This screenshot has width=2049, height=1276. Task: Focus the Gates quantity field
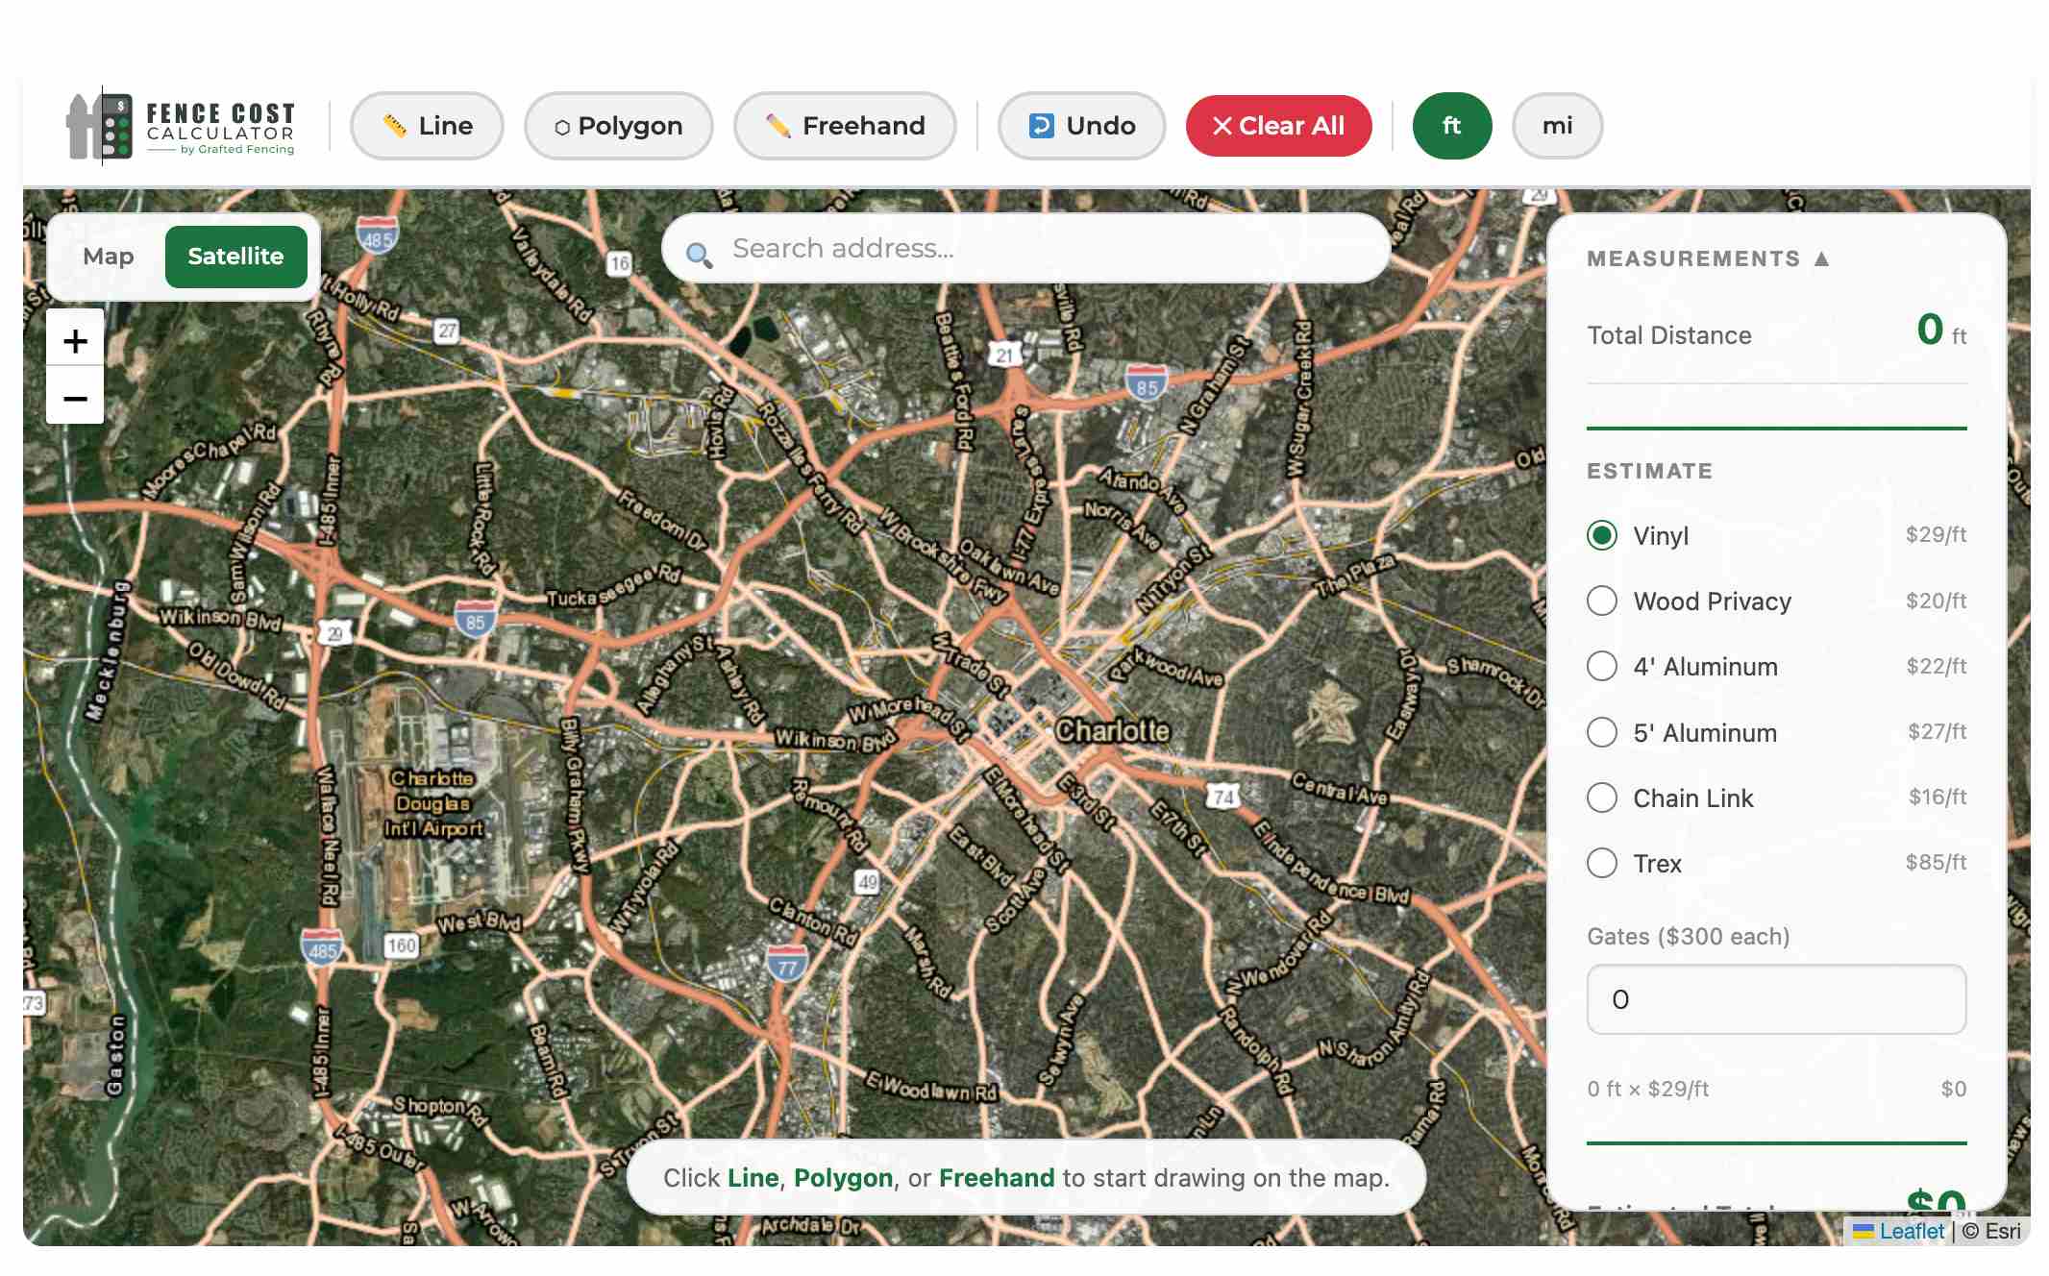coord(1776,999)
